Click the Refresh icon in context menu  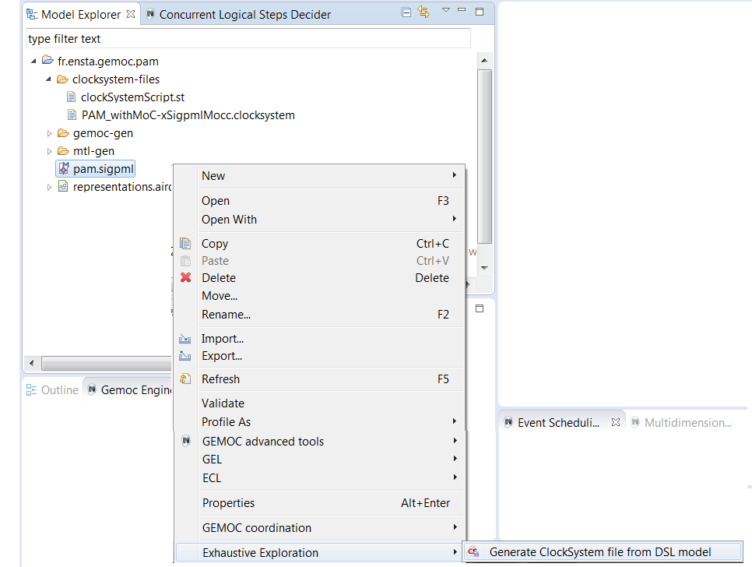(x=185, y=379)
